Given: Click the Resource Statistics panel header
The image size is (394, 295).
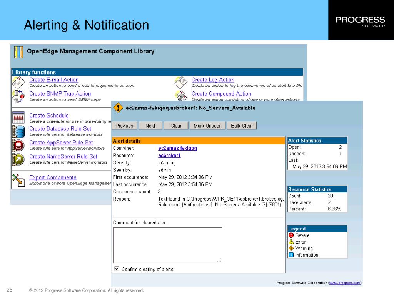Looking at the screenshot, I should pyautogui.click(x=317, y=189).
